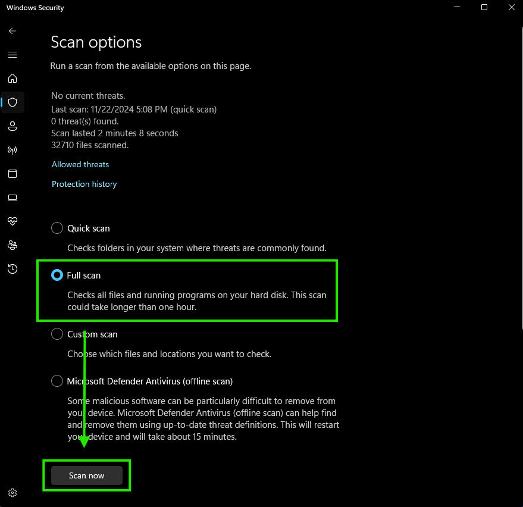The width and height of the screenshot is (523, 507).
Task: Click the back arrow in the sidebar
Action: click(12, 31)
